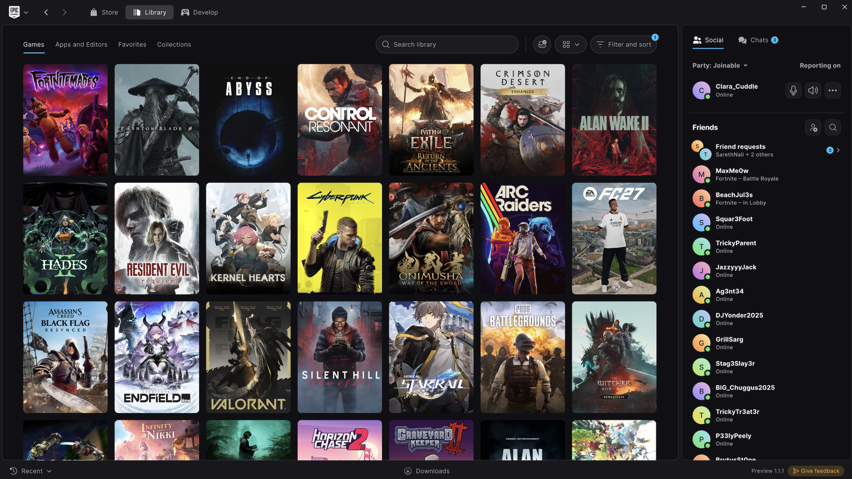Image resolution: width=852 pixels, height=479 pixels.
Task: Open the Filter and sort panel
Action: (623, 44)
